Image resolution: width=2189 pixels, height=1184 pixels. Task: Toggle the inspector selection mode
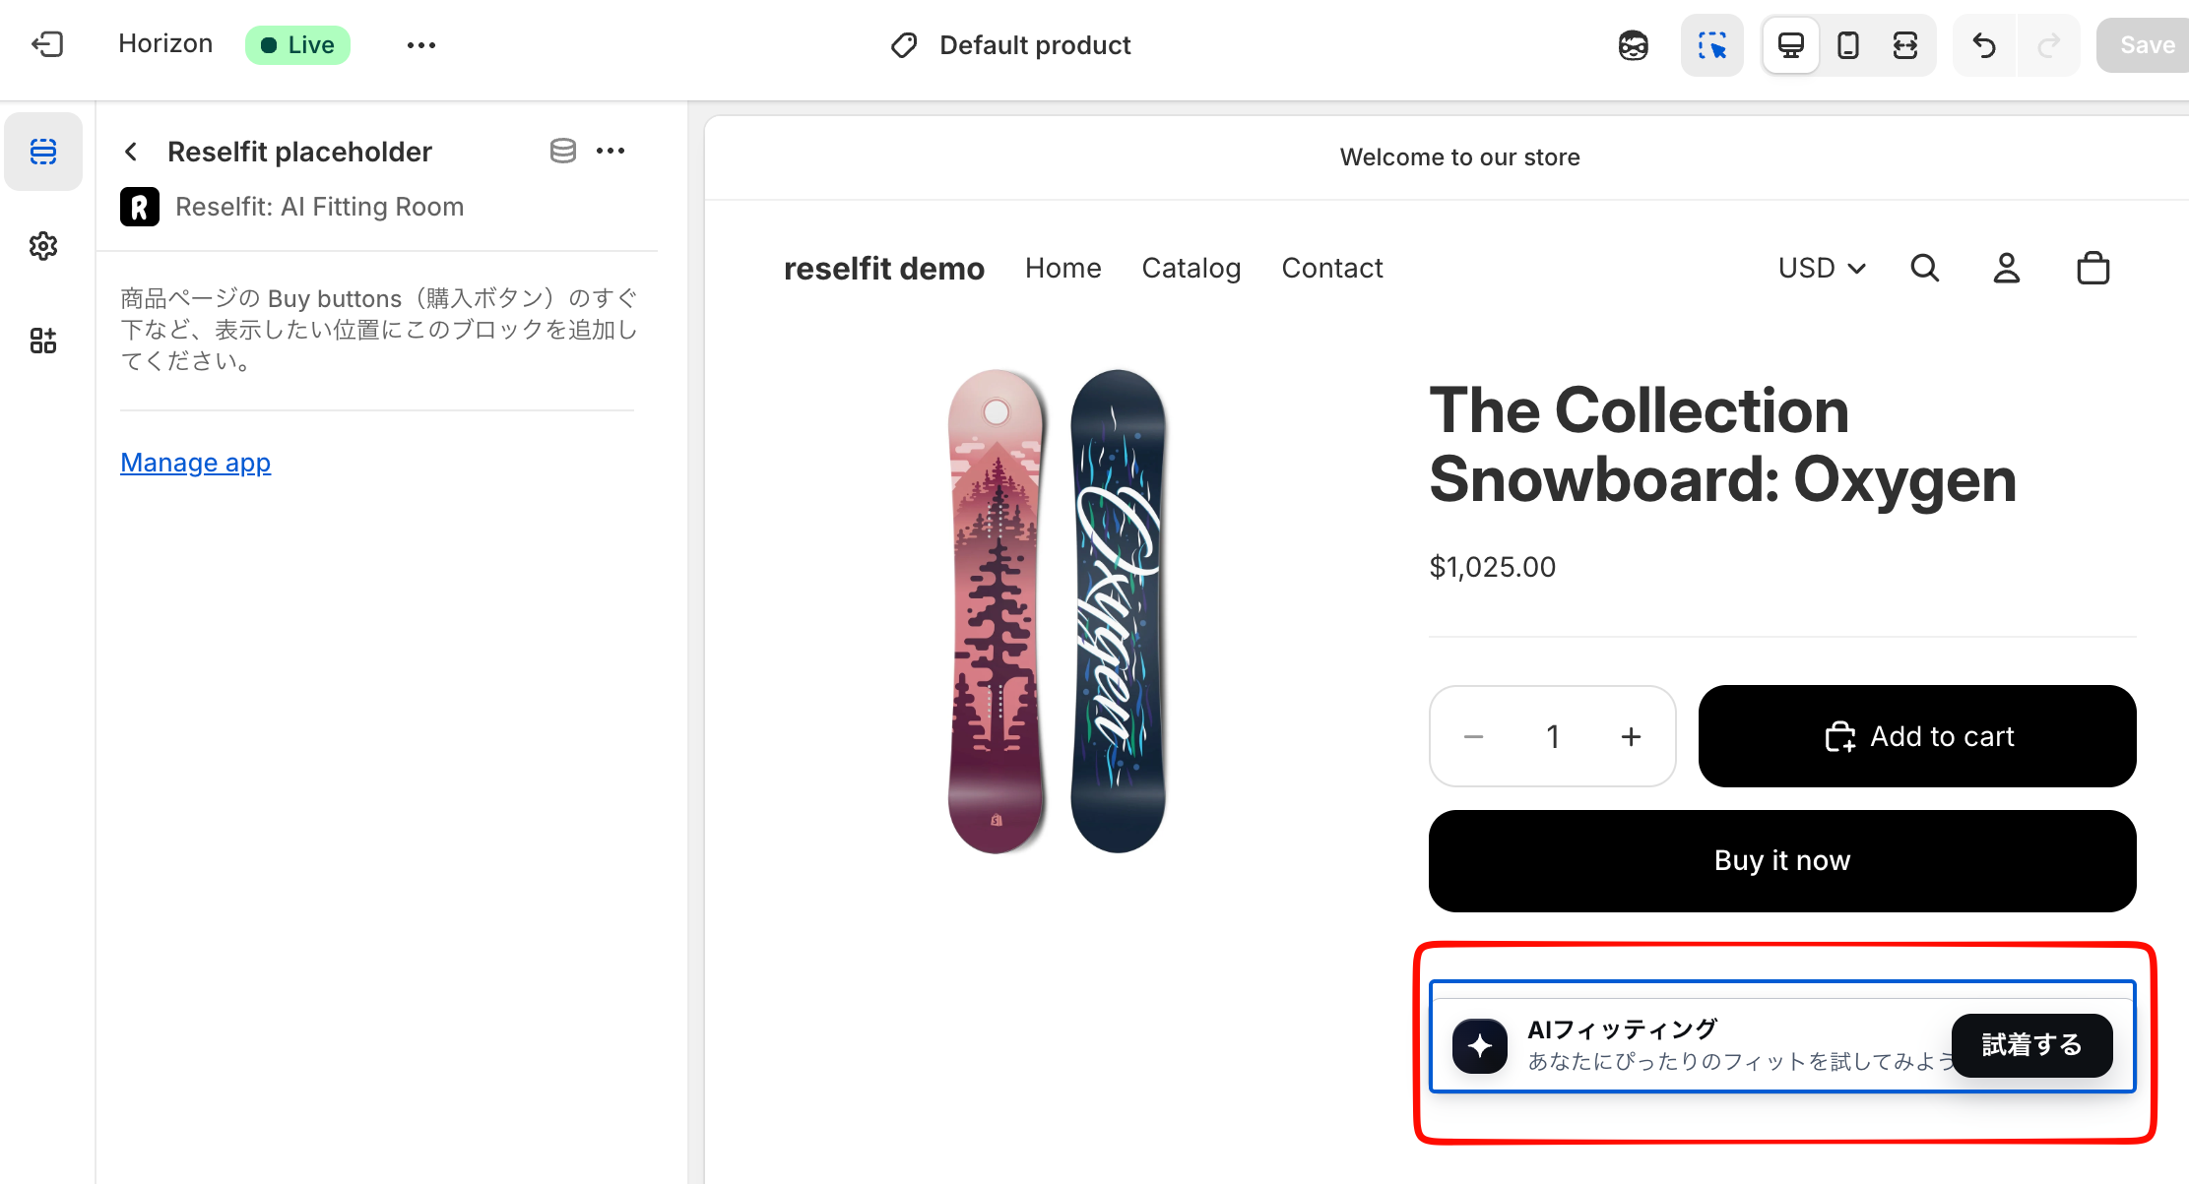coord(1711,45)
